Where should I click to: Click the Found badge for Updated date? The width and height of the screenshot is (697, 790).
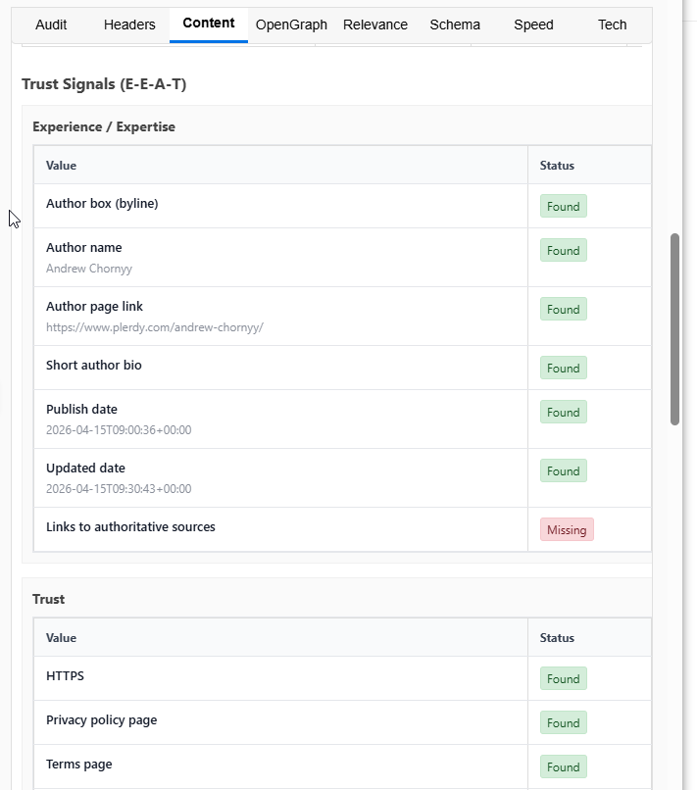click(563, 471)
